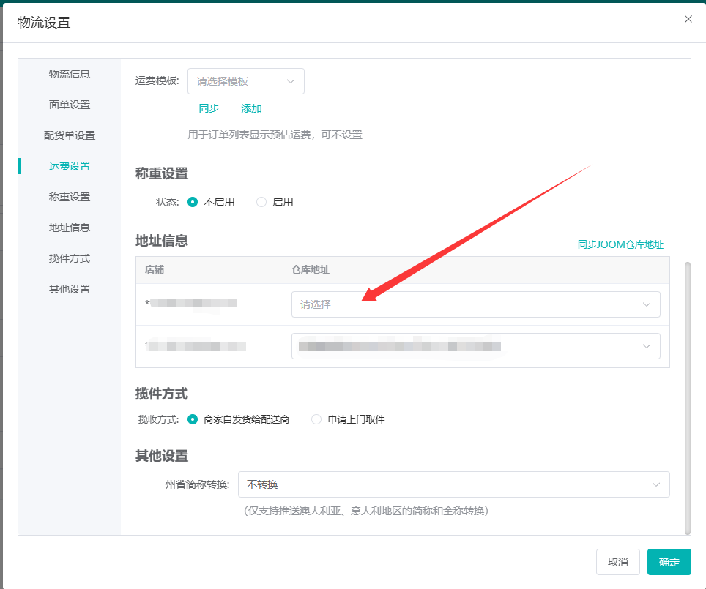Choose 商家自发货给配送商 pickup method

coord(193,419)
